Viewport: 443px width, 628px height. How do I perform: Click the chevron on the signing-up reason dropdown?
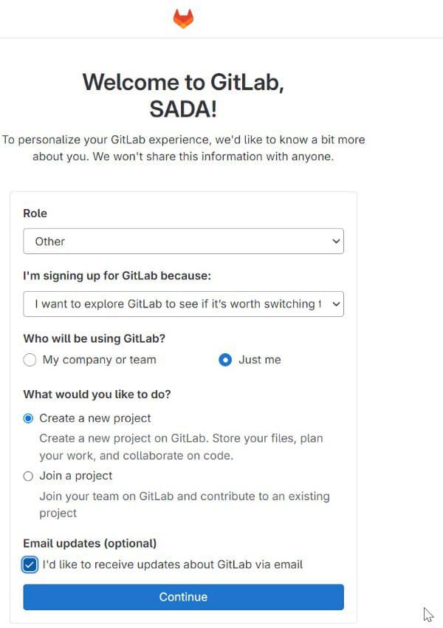point(336,304)
